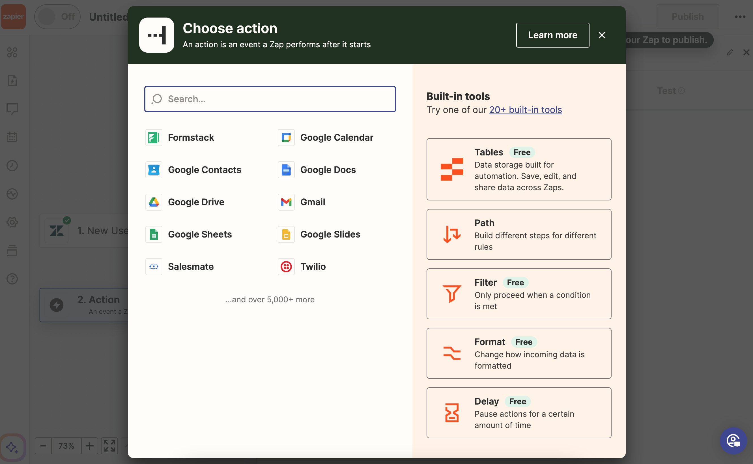This screenshot has height=464, width=753.
Task: Toggle the Zap Off switch
Action: pyautogui.click(x=57, y=16)
